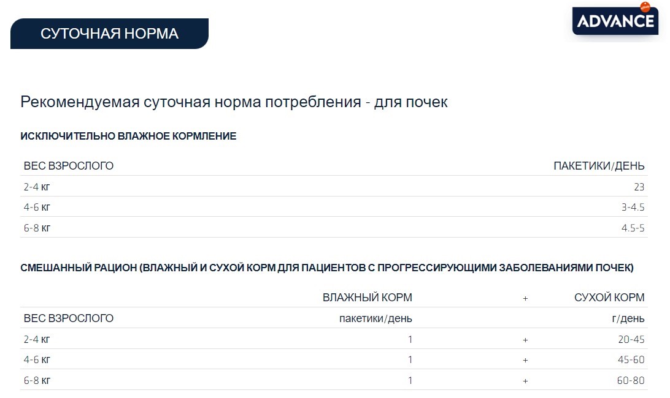Click the first ВЕС ВЗРОСЛОГО column header
Screen dimensions: 670x398
[x=68, y=165]
